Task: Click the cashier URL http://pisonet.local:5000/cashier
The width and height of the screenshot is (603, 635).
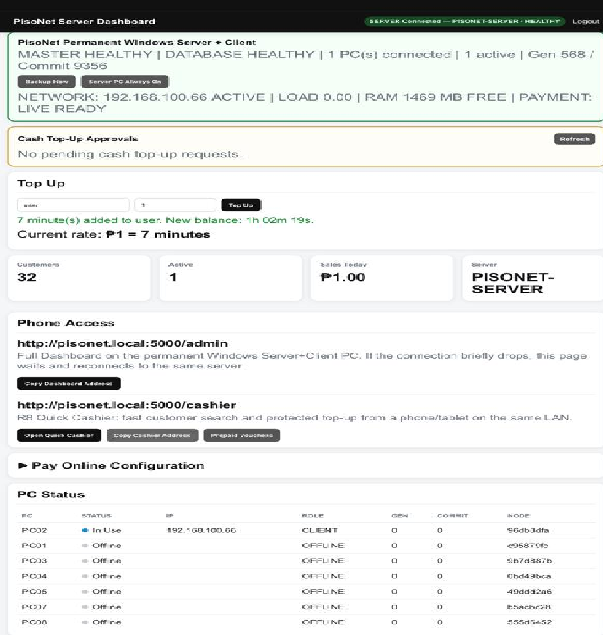Action: pyautogui.click(x=127, y=405)
